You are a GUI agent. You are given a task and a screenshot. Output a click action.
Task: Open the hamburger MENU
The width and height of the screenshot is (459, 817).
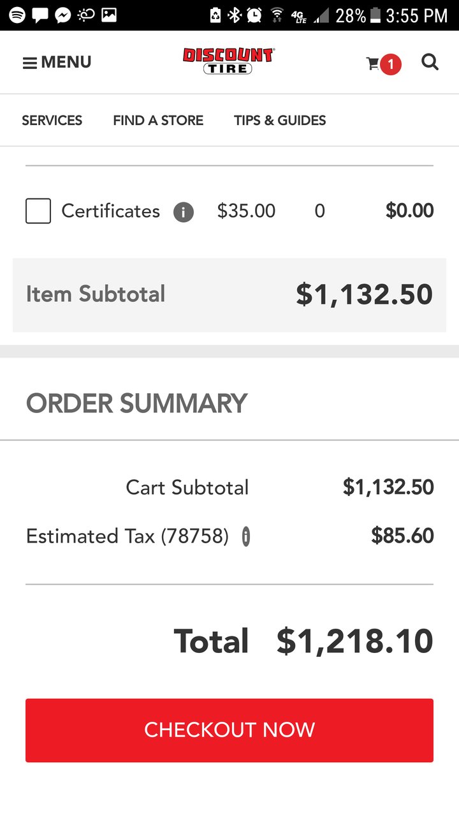[57, 63]
